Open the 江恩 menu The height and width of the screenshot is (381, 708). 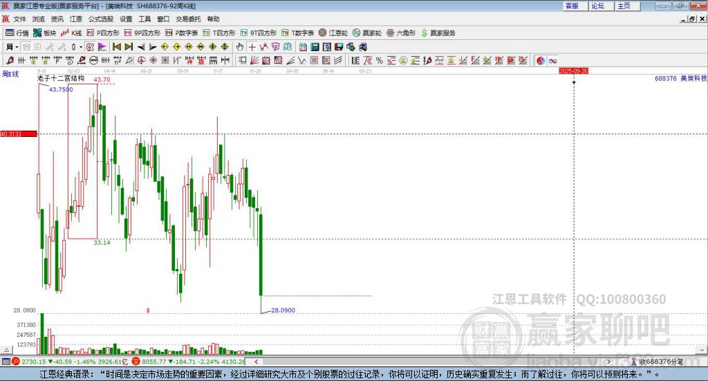[x=76, y=19]
